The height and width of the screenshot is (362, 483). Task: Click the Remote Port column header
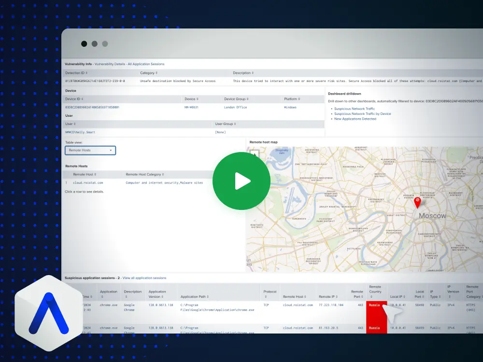click(357, 294)
